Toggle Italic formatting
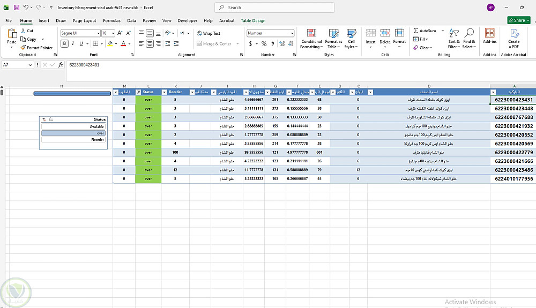Image resolution: width=536 pixels, height=308 pixels. 73,43
